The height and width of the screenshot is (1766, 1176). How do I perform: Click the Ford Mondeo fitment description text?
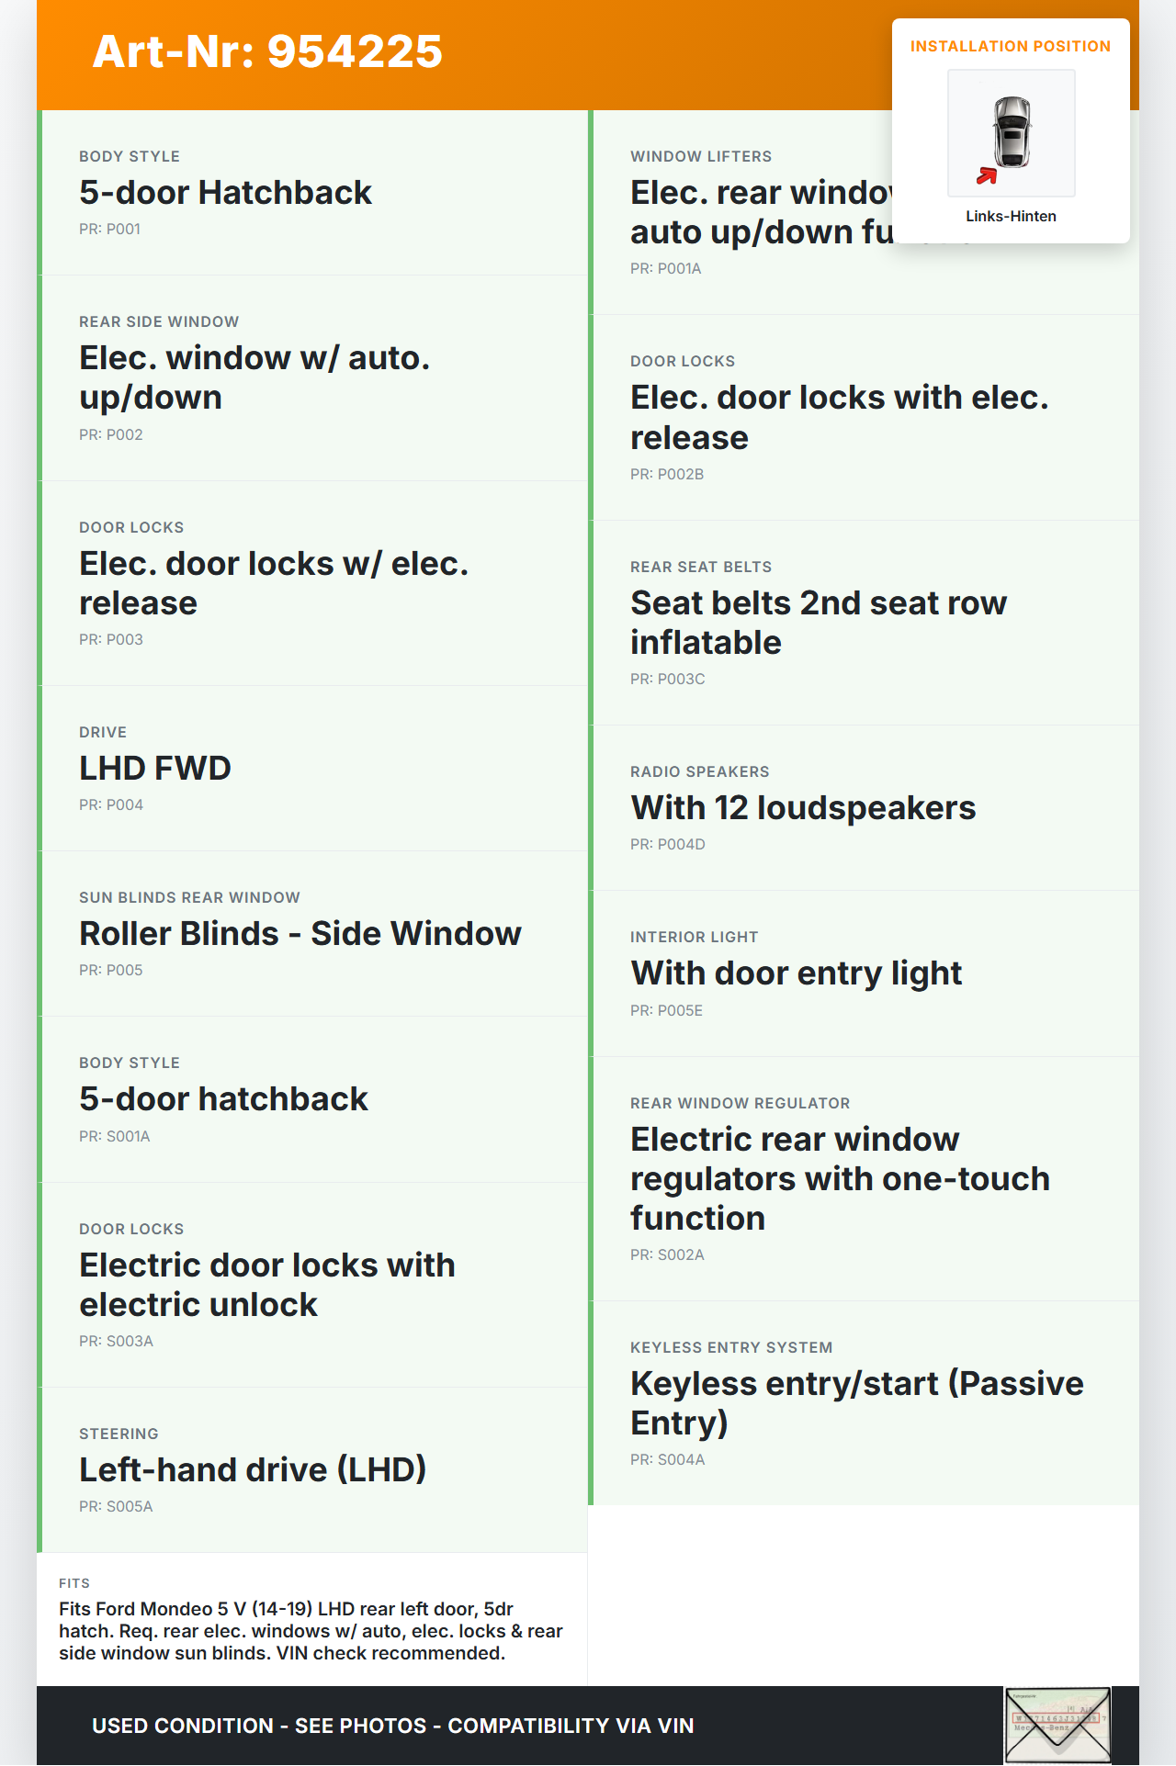[311, 1631]
